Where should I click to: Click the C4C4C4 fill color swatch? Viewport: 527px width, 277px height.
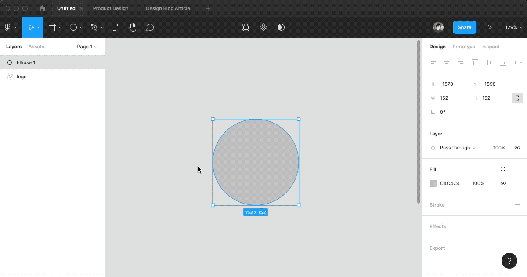(x=433, y=183)
